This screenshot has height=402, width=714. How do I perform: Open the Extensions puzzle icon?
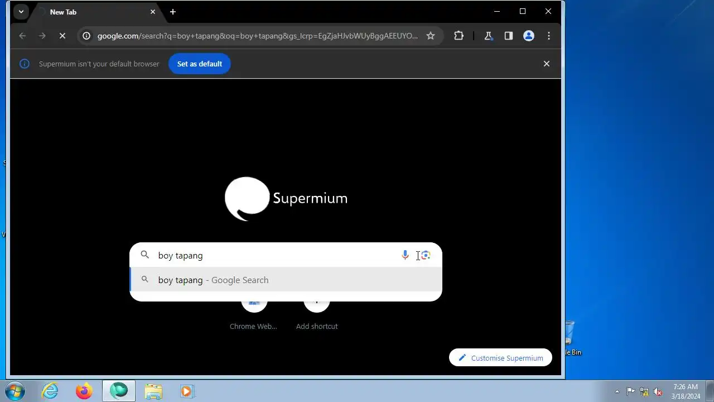click(459, 36)
